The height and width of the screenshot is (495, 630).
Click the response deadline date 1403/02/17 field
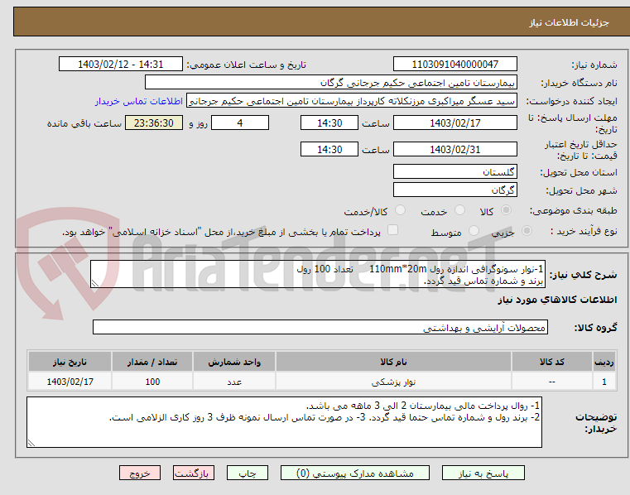[454, 123]
